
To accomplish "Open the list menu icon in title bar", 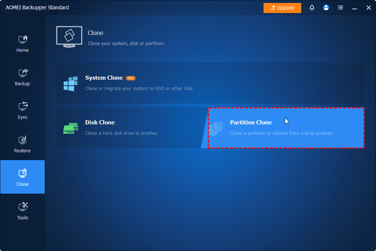I will coord(340,8).
